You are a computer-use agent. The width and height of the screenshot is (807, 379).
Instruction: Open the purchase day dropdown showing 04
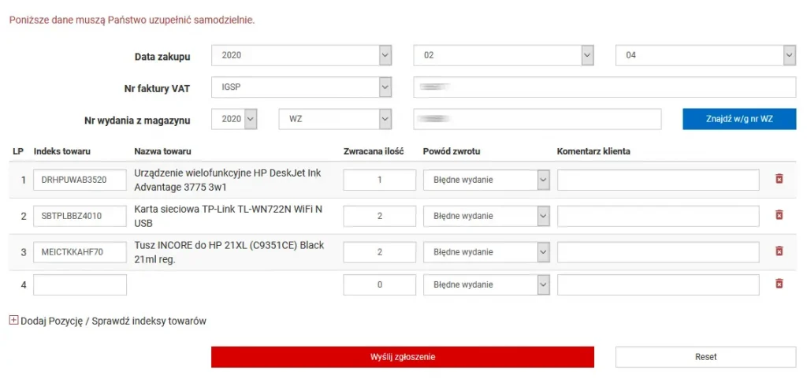click(x=705, y=56)
